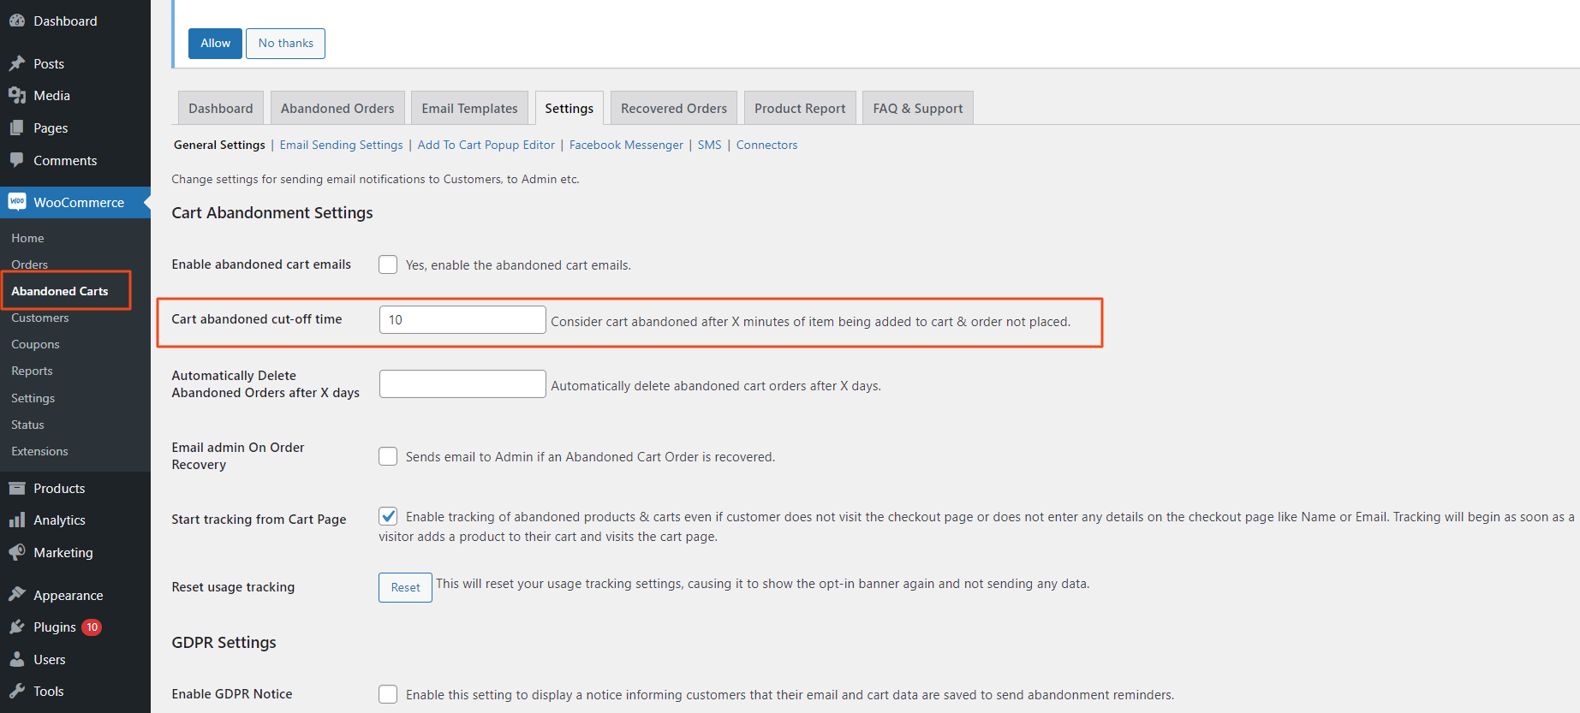Click 'Enable abandoned cart emails' label
The height and width of the screenshot is (713, 1580).
[261, 264]
